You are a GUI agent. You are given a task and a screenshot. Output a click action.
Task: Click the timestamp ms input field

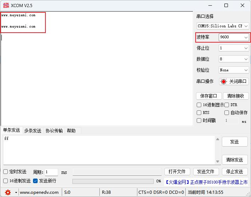tap(231, 120)
